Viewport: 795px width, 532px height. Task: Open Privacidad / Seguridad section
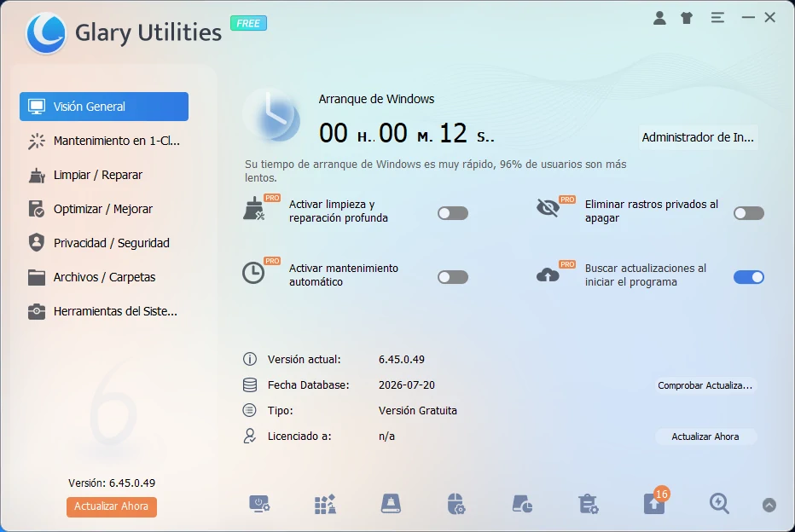(x=104, y=243)
